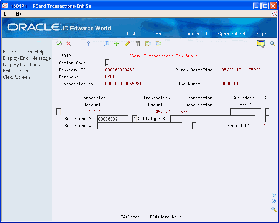
Task: Click Line Number value 0000001
Action: tap(230, 84)
